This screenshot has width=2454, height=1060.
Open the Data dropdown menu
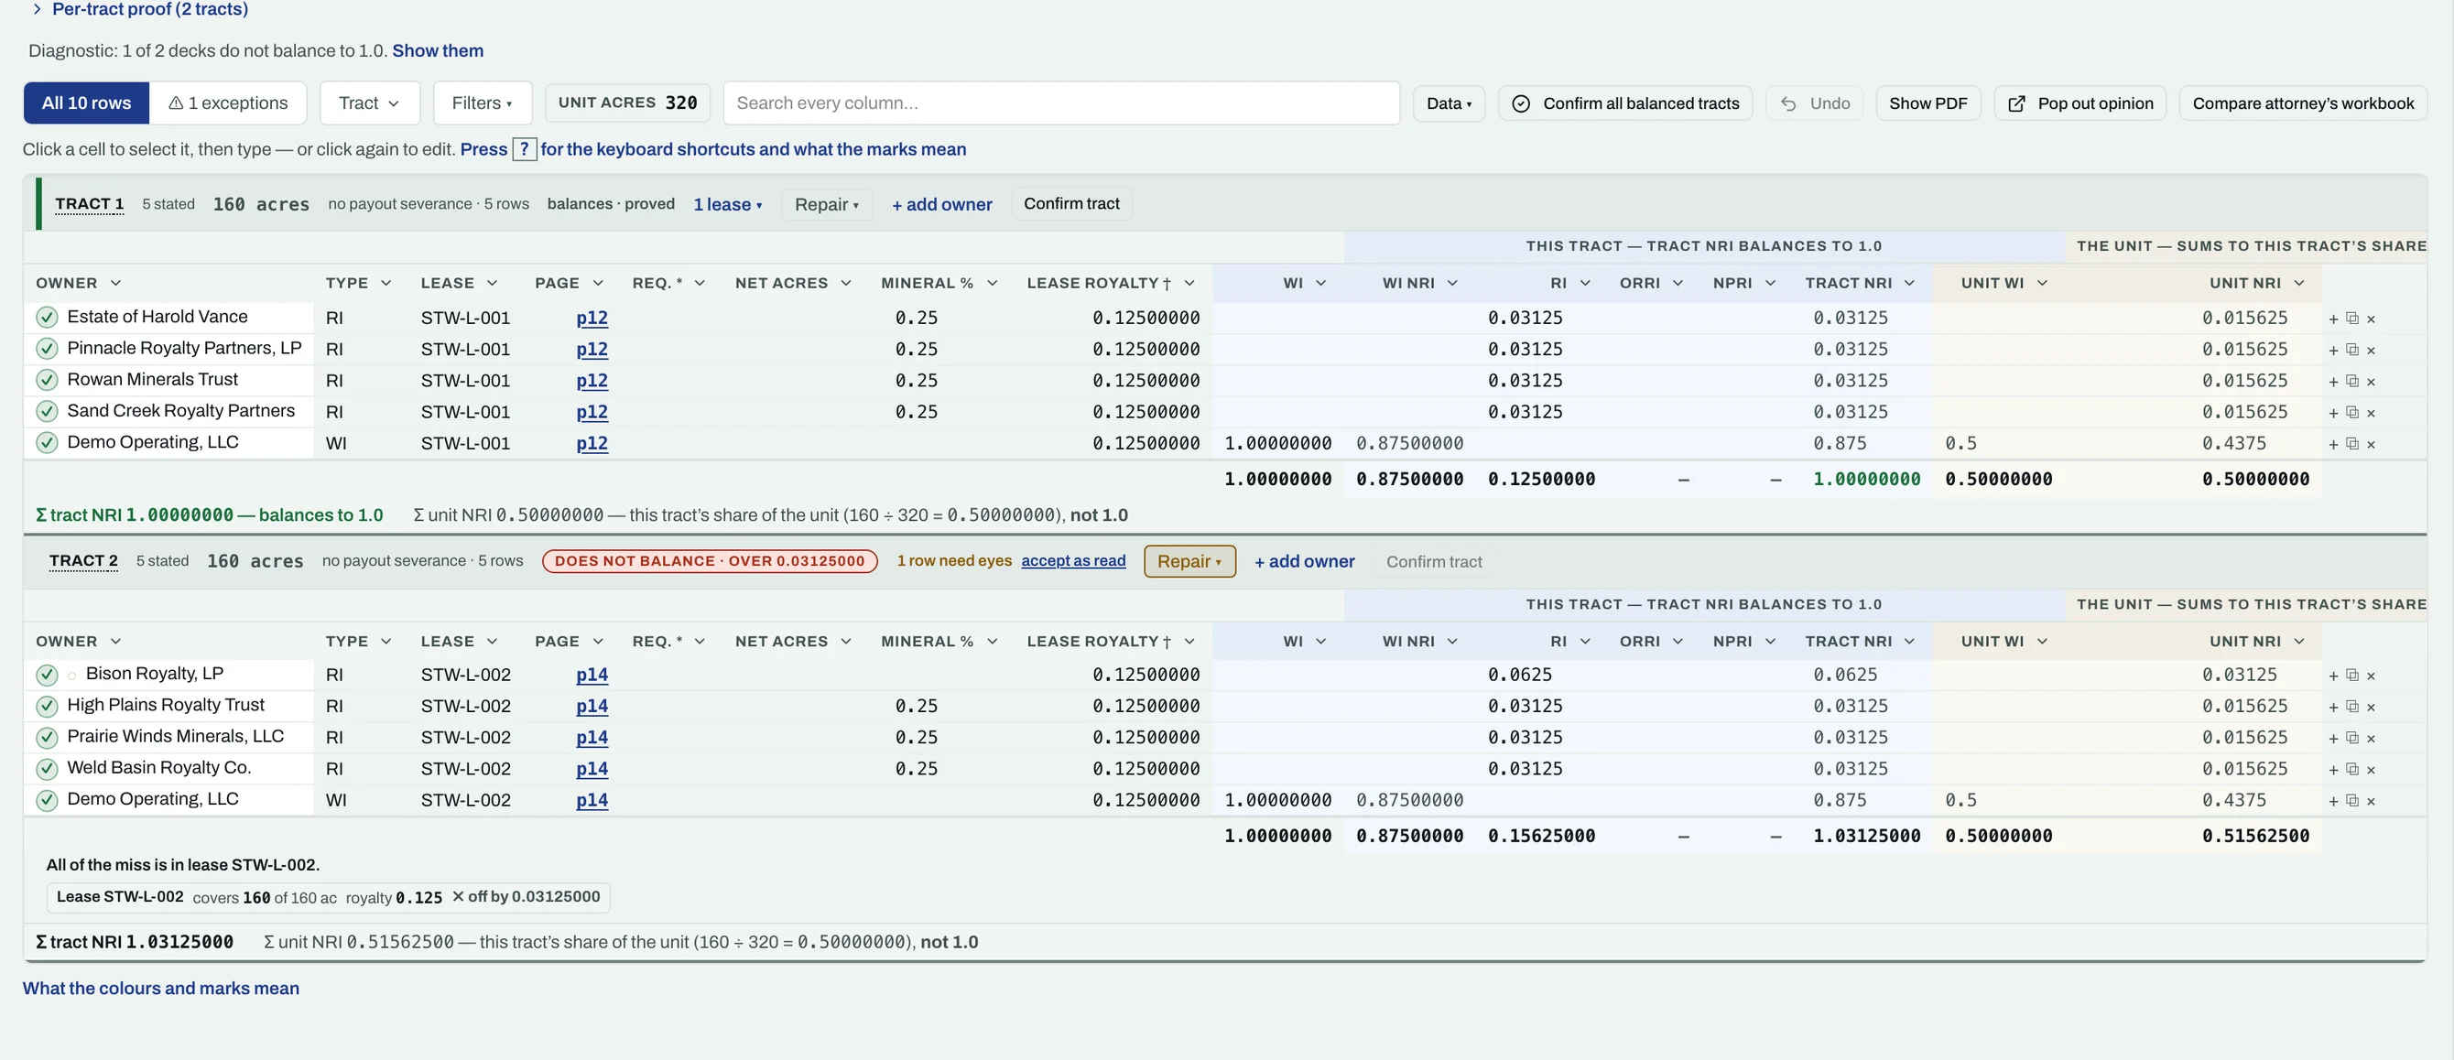1448,103
